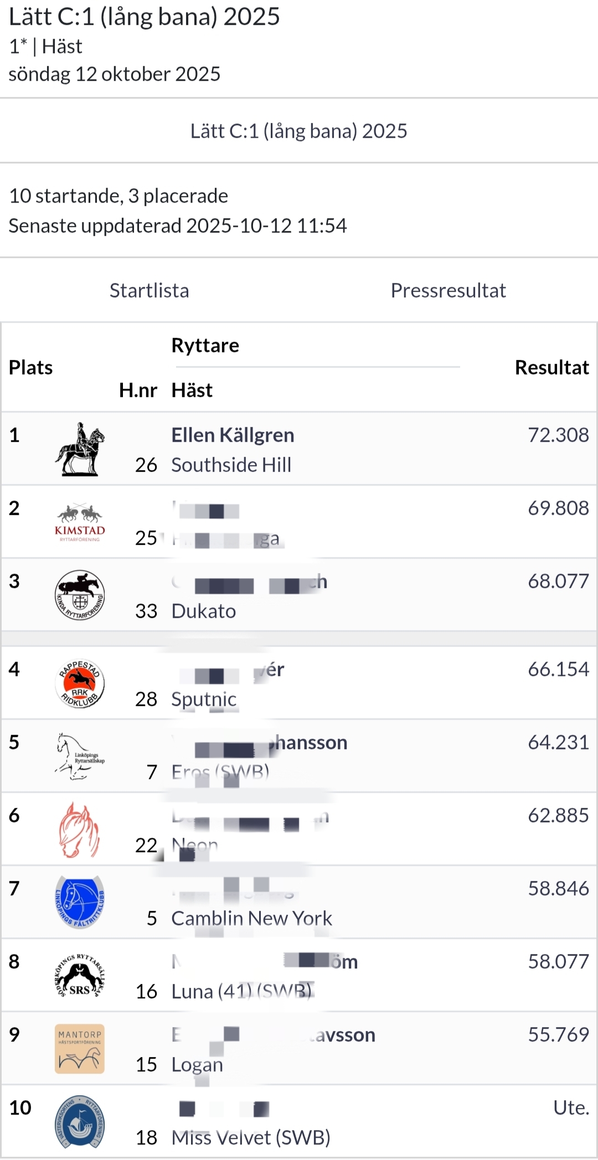The height and width of the screenshot is (1160, 598).
Task: Open Linköpings Ryttarsällskap club logo
Action: (80, 756)
